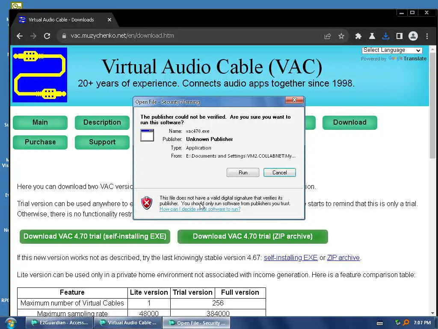Click the Google Translate attribution text
Viewport: 438px width, 329px height.
(x=394, y=59)
